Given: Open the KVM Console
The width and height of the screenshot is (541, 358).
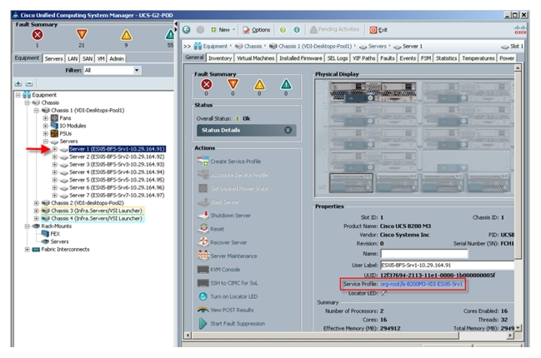Looking at the screenshot, I should [x=225, y=270].
